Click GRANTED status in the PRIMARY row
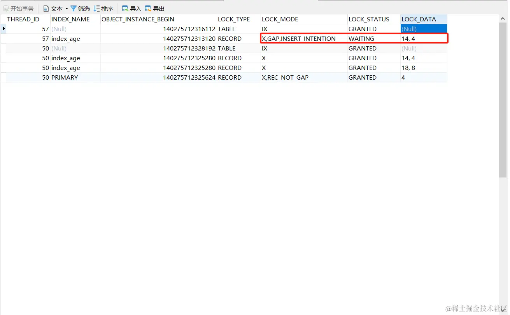The width and height of the screenshot is (510, 315). 374,77
